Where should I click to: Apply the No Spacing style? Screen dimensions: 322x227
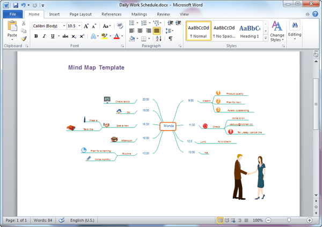[x=224, y=31]
